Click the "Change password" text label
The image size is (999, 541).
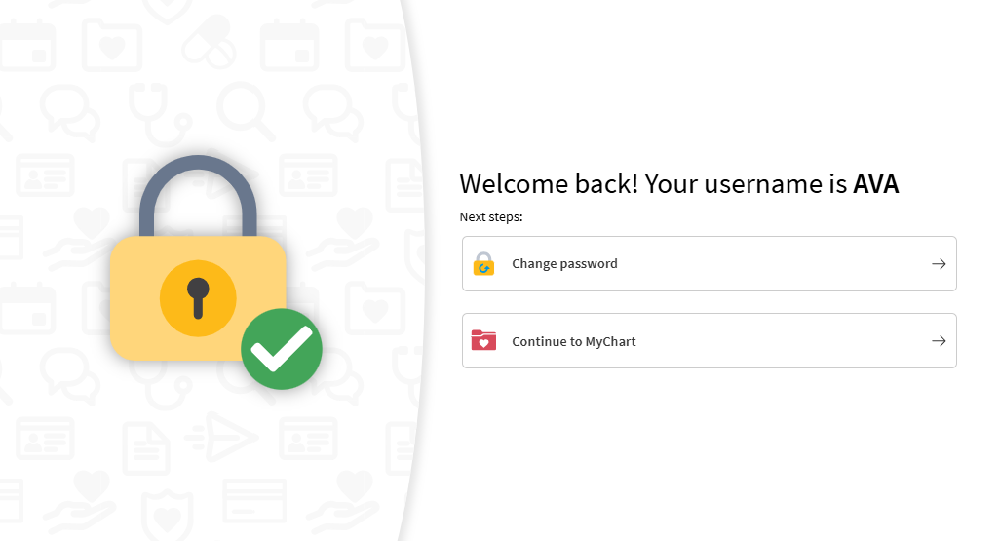(x=564, y=264)
